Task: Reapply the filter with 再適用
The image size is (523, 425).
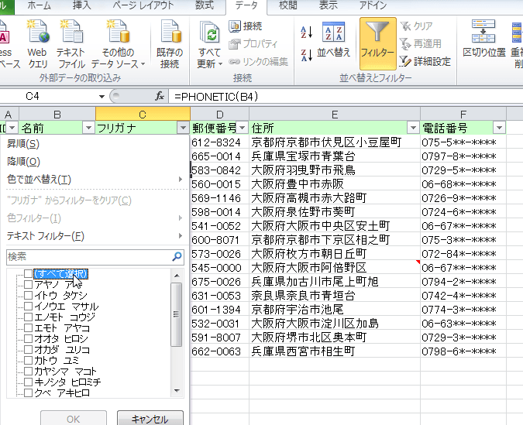Action: (421, 43)
